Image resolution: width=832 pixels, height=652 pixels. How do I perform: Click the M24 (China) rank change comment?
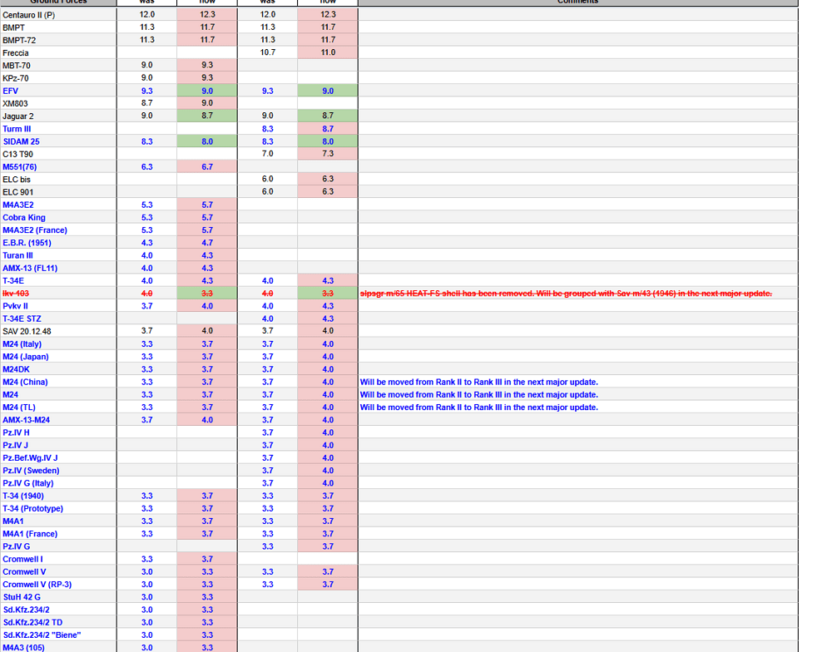click(478, 383)
